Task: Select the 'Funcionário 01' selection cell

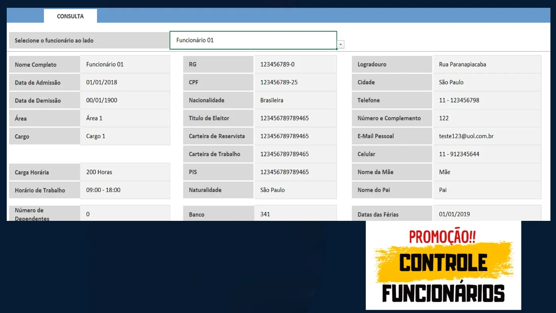Action: (253, 40)
